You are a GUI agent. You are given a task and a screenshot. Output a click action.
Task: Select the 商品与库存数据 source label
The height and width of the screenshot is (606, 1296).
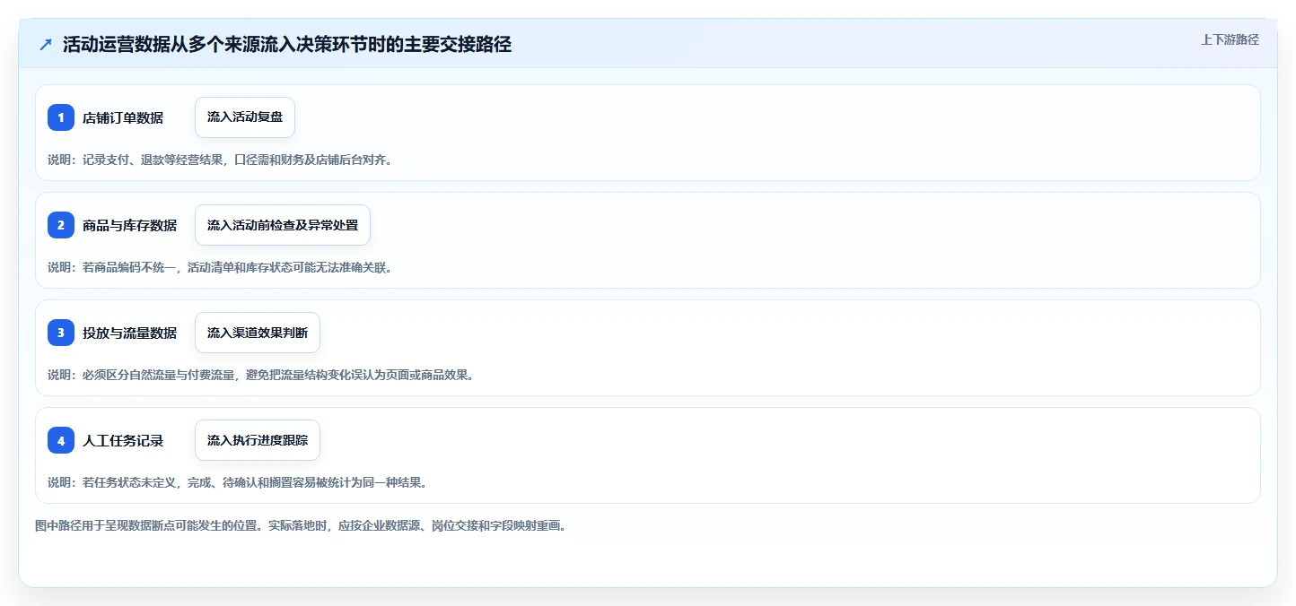[129, 225]
